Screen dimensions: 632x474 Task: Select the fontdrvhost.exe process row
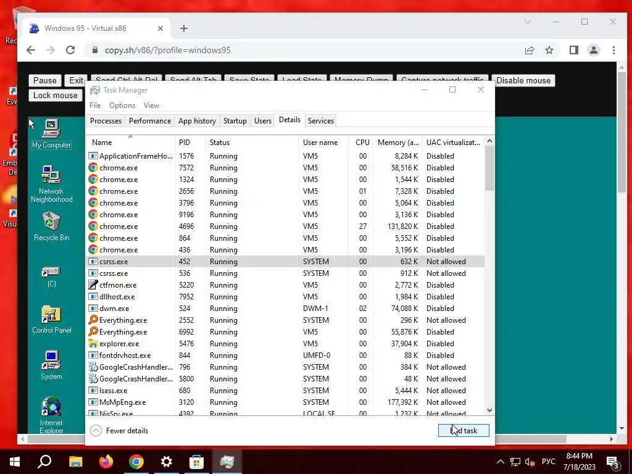tap(285, 355)
